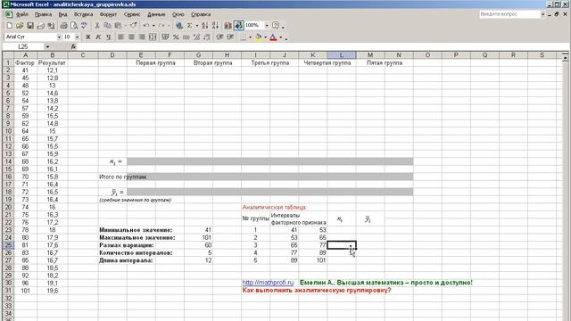Screen dimensions: 571x321
Task: Merge and center cells icon
Action: [153, 37]
